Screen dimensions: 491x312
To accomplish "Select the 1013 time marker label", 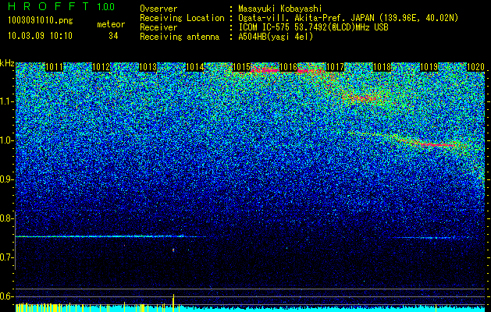I will pos(148,67).
